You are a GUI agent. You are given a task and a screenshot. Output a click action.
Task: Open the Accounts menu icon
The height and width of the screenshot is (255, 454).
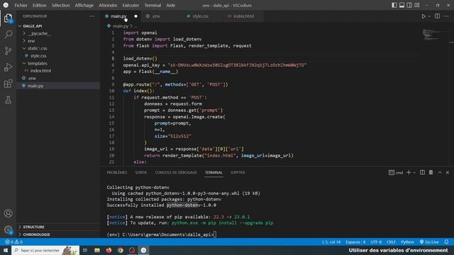pyautogui.click(x=8, y=213)
